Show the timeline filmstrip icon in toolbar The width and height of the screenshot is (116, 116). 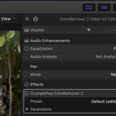(x=104, y=7)
